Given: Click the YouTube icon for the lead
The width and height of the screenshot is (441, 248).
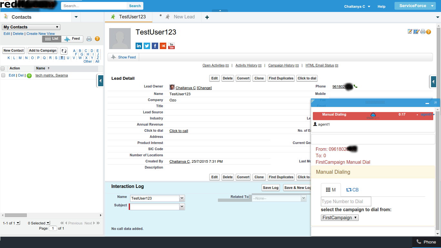Looking at the screenshot, I should [171, 46].
